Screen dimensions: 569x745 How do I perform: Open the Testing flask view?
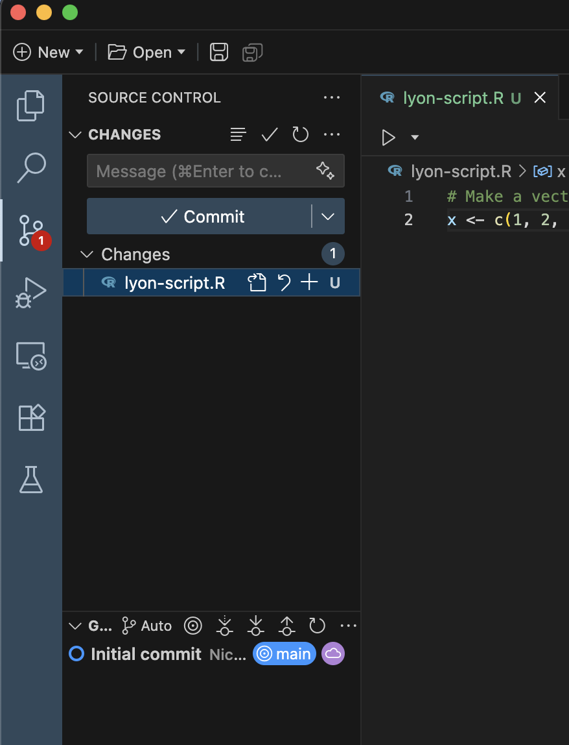(x=30, y=480)
